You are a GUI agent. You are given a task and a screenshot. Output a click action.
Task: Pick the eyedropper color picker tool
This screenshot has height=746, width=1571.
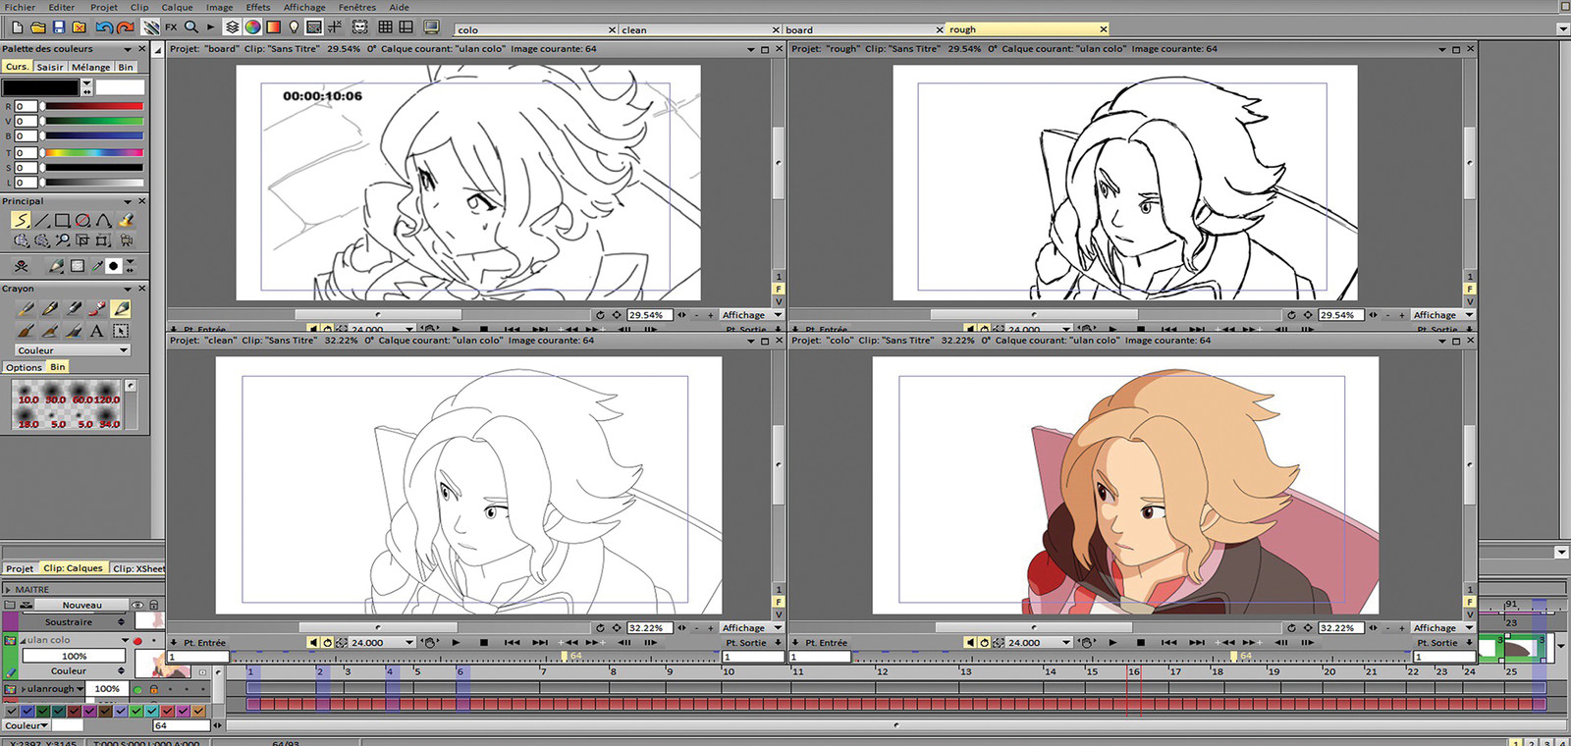point(97,265)
